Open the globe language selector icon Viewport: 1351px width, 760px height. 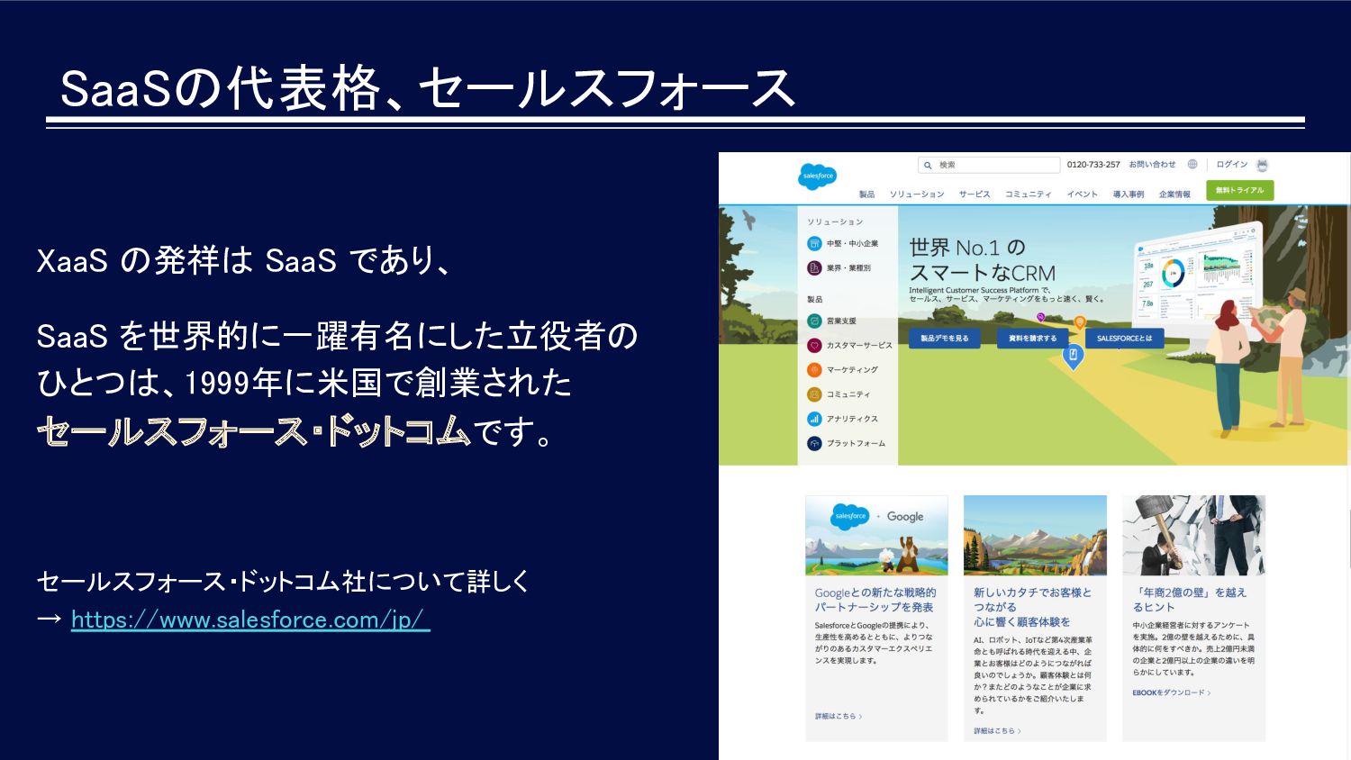pyautogui.click(x=1192, y=165)
